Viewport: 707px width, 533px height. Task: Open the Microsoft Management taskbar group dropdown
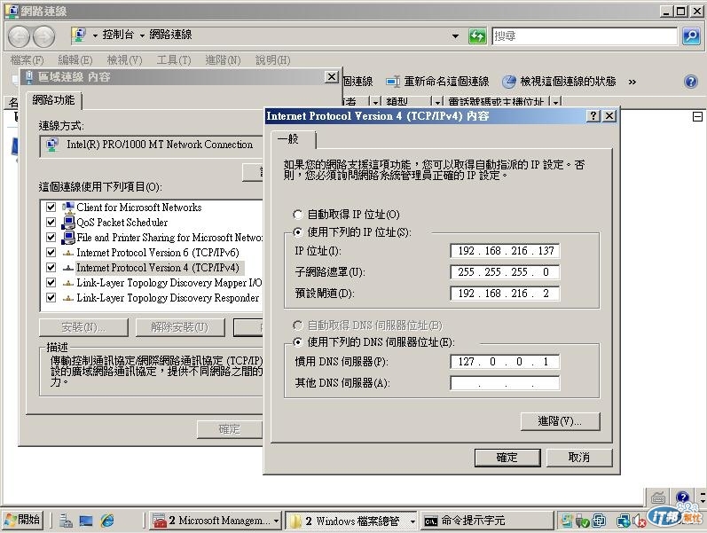click(277, 521)
